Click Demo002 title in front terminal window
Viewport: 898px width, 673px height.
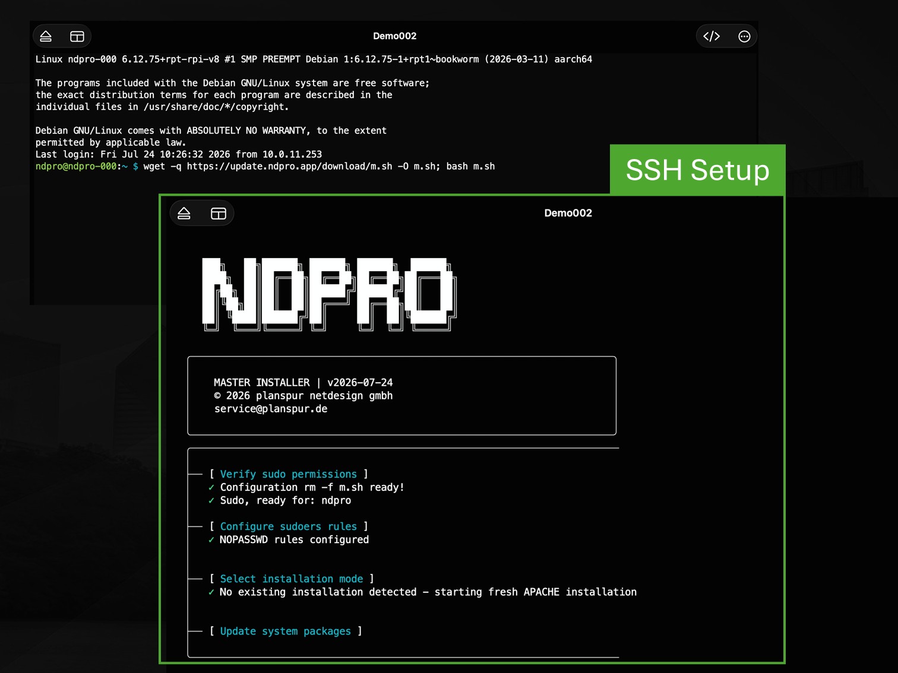(x=568, y=213)
